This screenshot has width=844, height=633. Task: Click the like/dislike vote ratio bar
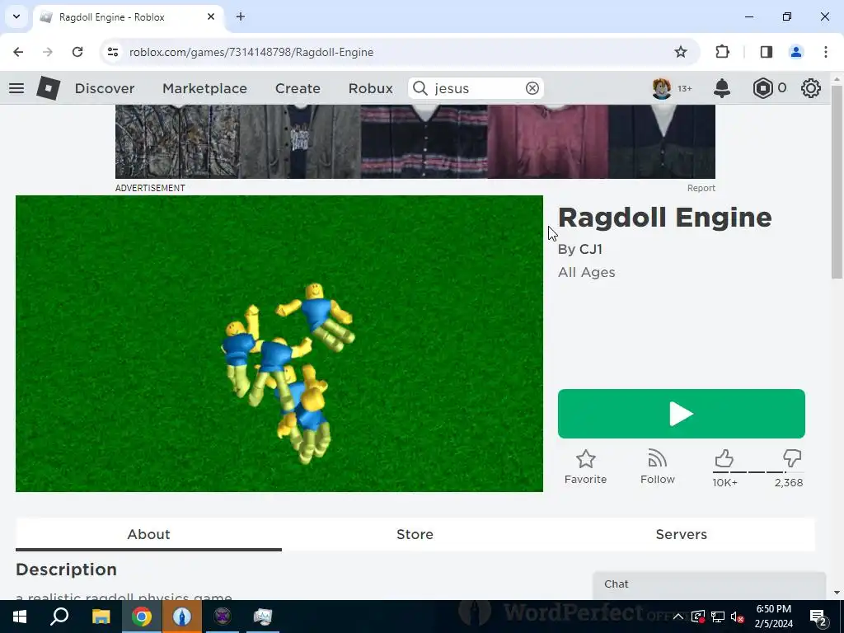[x=757, y=472]
